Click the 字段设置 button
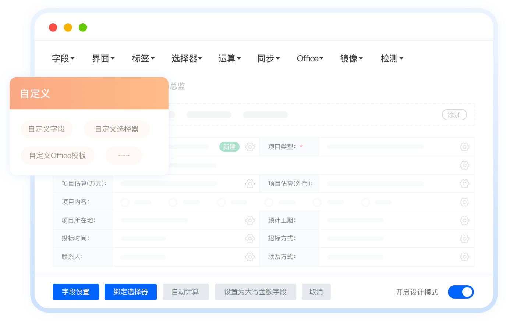506x321 pixels. click(x=76, y=292)
